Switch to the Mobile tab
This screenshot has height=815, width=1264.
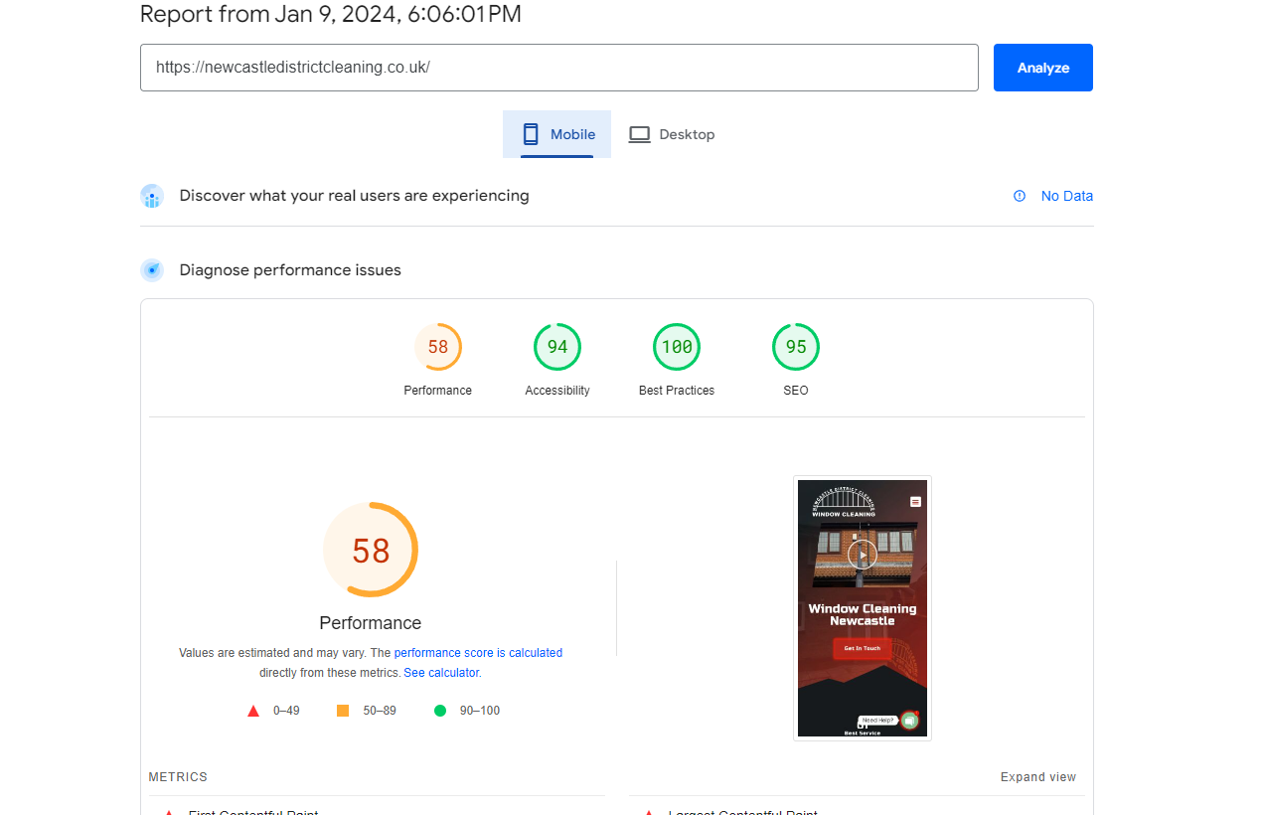pyautogui.click(x=556, y=134)
